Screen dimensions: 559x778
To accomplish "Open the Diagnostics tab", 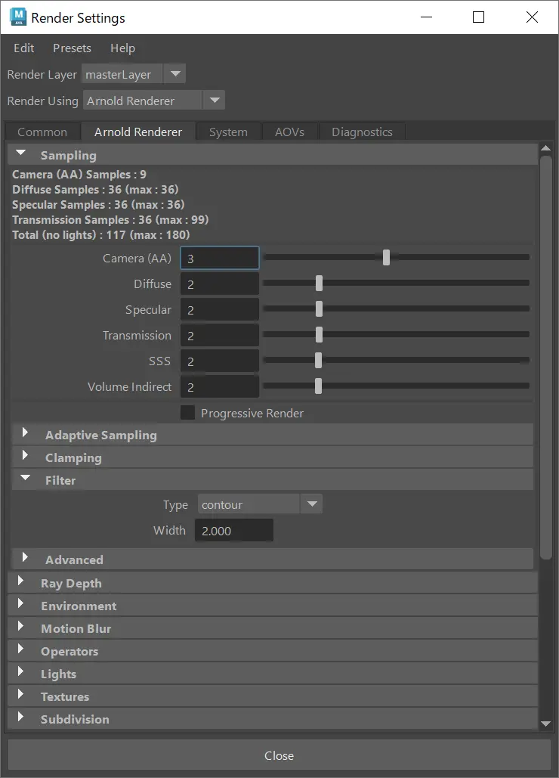I will coord(362,132).
